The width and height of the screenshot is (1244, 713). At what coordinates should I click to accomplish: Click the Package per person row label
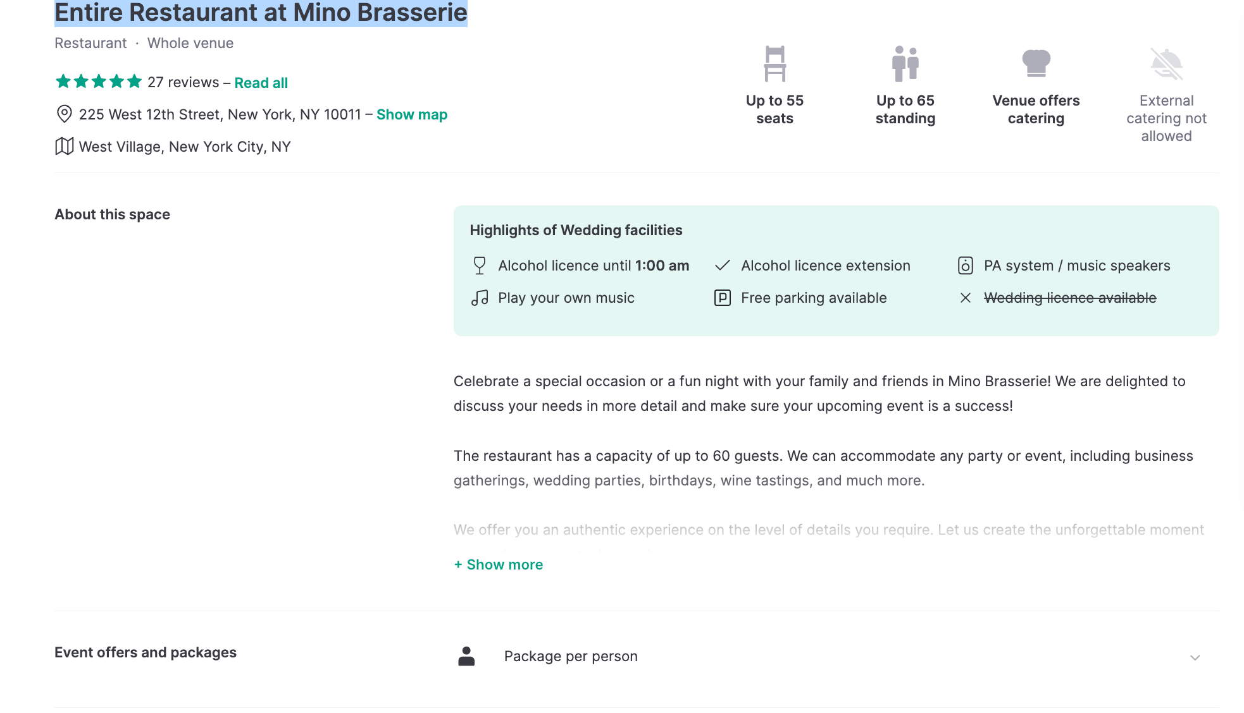[571, 656]
